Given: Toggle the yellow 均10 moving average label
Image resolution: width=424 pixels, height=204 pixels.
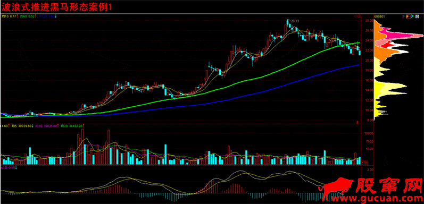Looking at the screenshot, I should (9, 16).
